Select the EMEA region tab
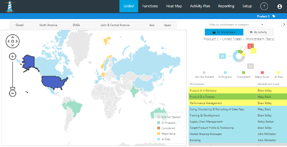 click(76, 25)
